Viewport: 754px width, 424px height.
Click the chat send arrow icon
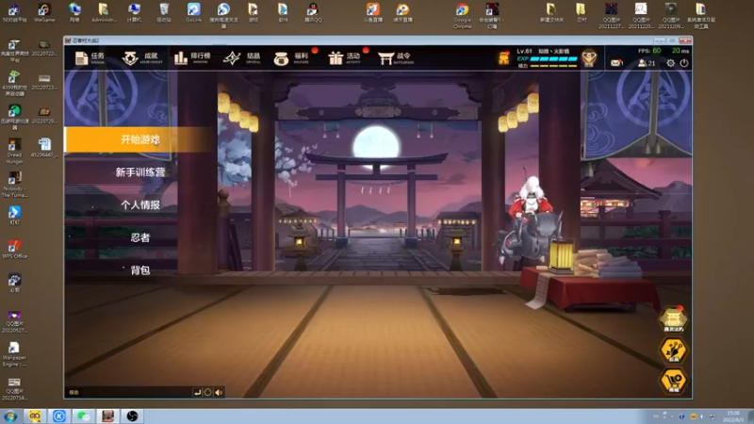pos(197,392)
